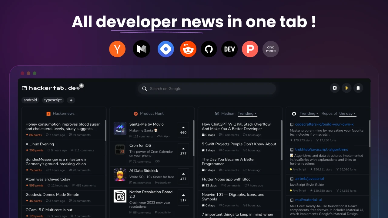Screen dimensions: 388x218
Task: Click the DEV logo circle
Action: [x=229, y=49]
